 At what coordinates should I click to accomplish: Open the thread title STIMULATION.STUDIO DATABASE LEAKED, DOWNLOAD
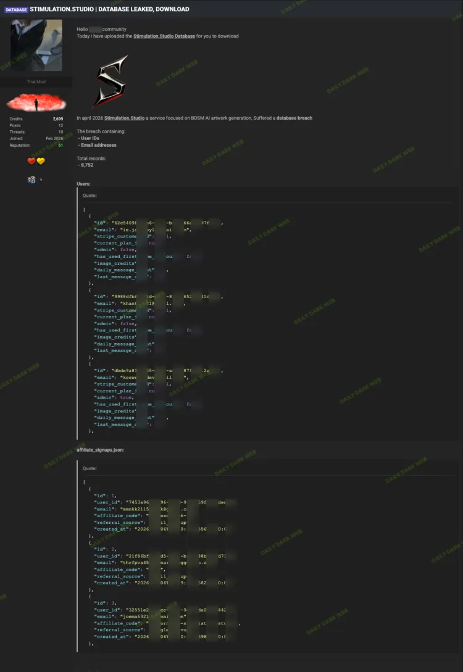tap(109, 9)
